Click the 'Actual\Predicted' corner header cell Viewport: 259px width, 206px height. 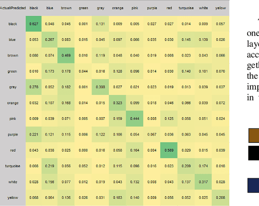[13, 8]
